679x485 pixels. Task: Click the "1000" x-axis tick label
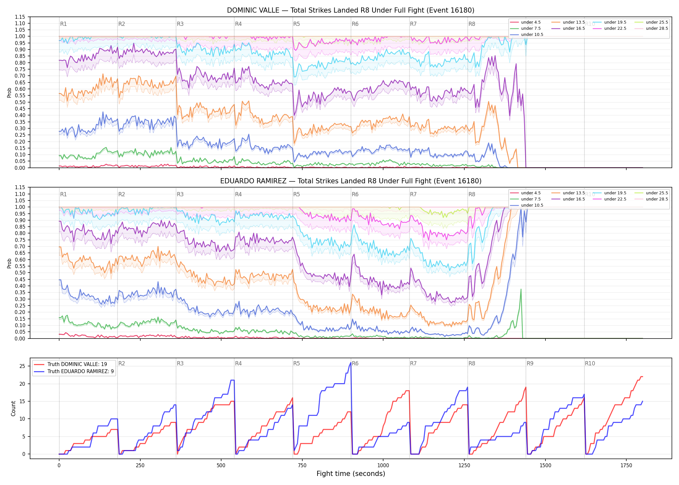(383, 466)
